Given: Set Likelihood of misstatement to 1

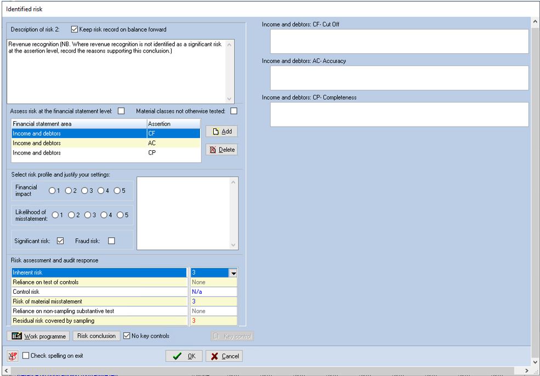Looking at the screenshot, I should tap(55, 215).
